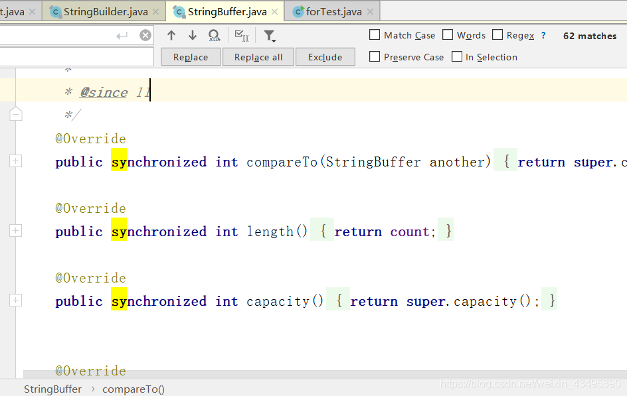Click the Exclude button
Image resolution: width=627 pixels, height=396 pixels.
coord(325,57)
